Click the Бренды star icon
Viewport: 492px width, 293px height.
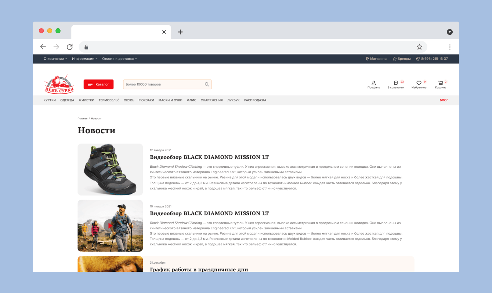point(395,59)
